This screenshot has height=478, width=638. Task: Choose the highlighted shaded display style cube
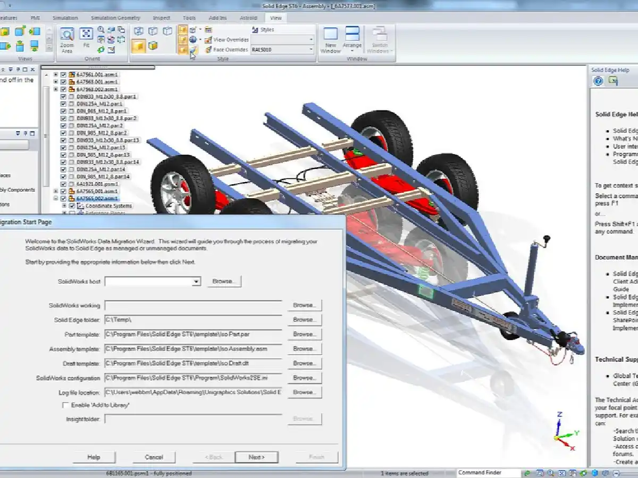pyautogui.click(x=138, y=46)
